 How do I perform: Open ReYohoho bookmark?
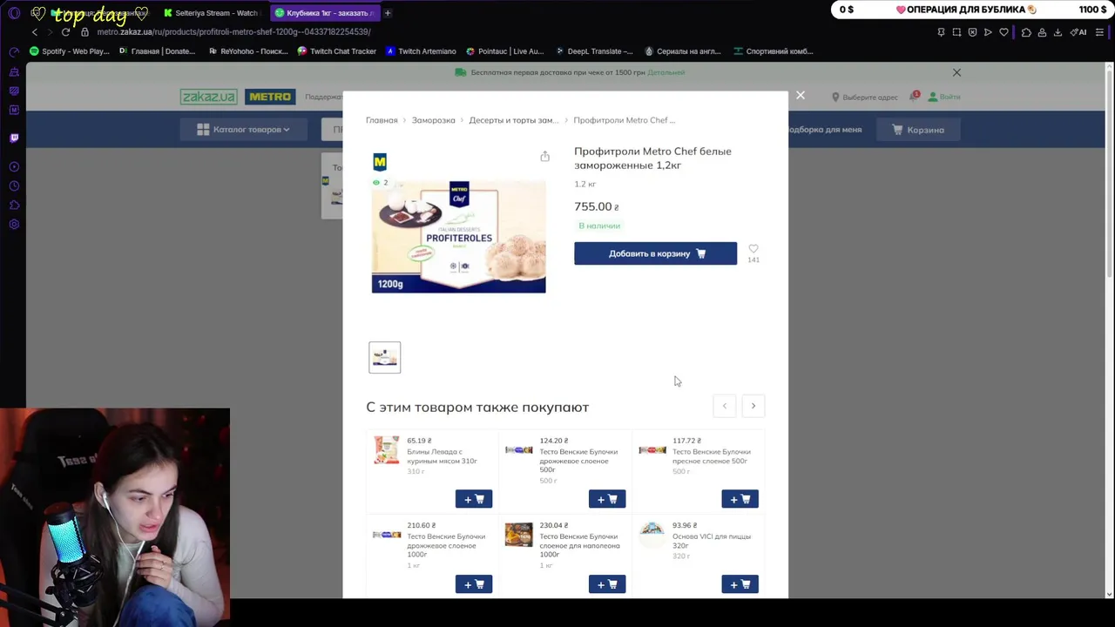tap(248, 51)
